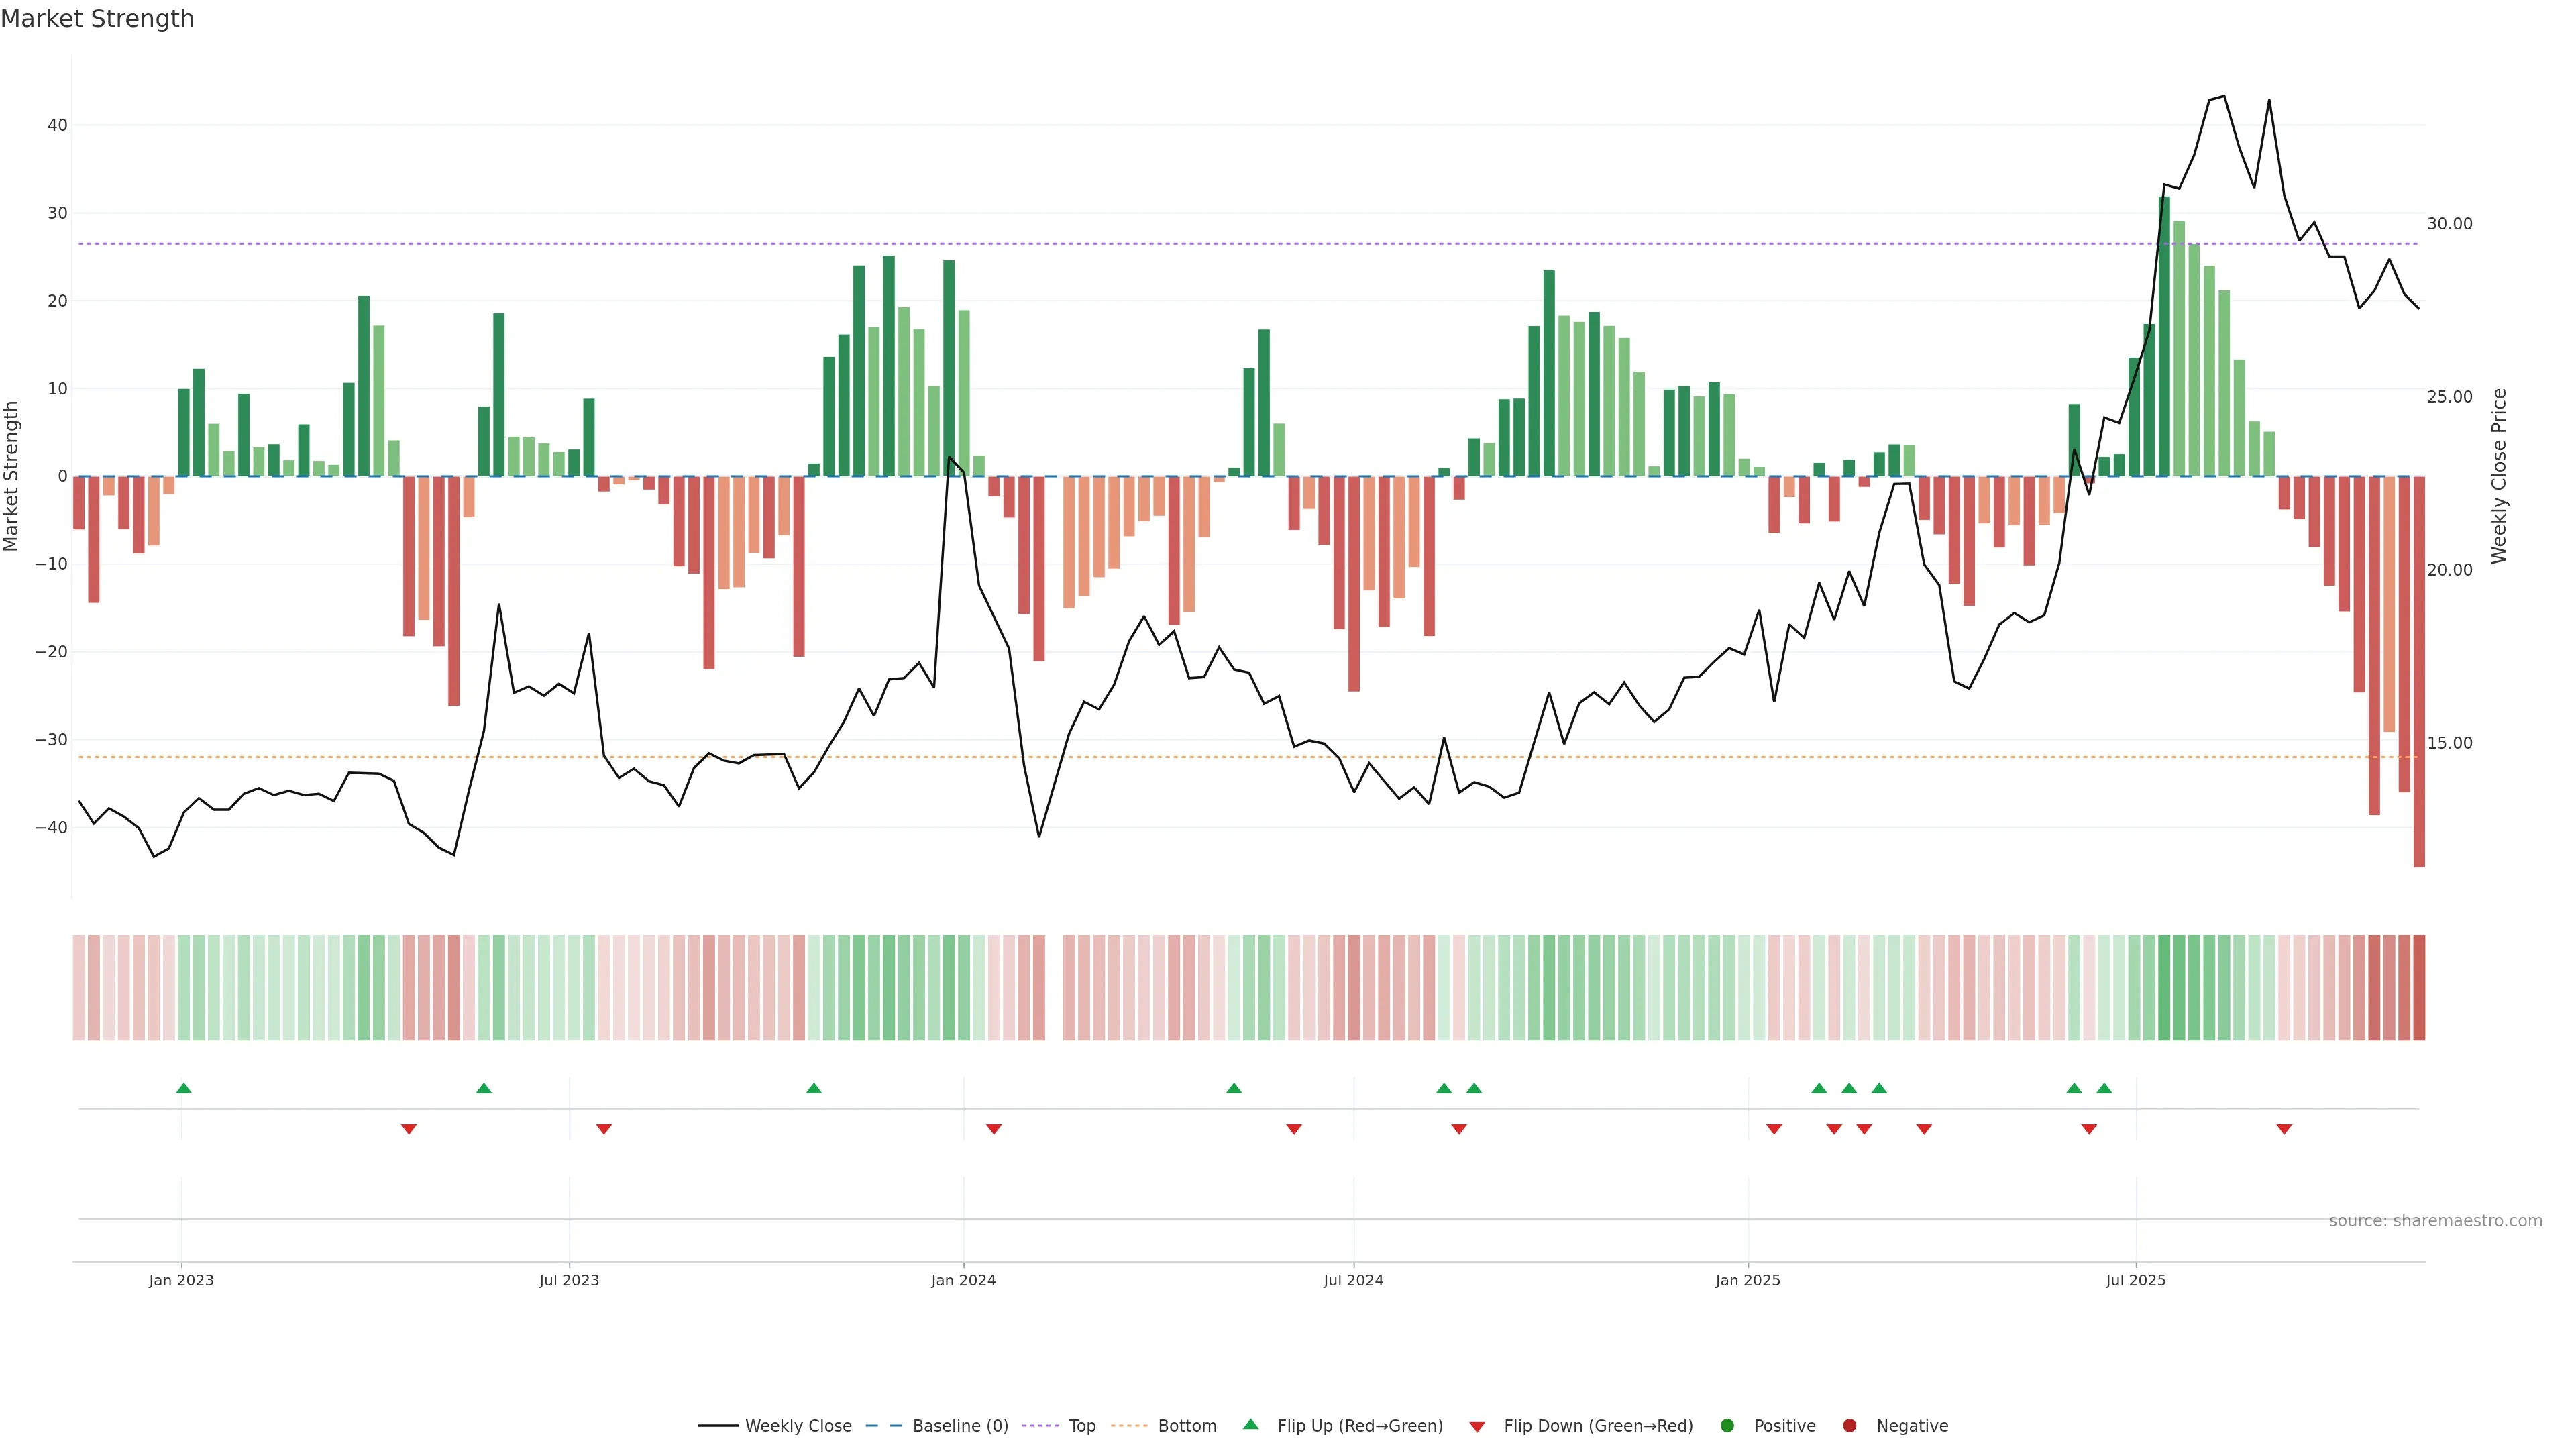This screenshot has width=2576, height=1449.
Task: Click the flip-down triangle just after Jan 2024
Action: click(994, 1129)
